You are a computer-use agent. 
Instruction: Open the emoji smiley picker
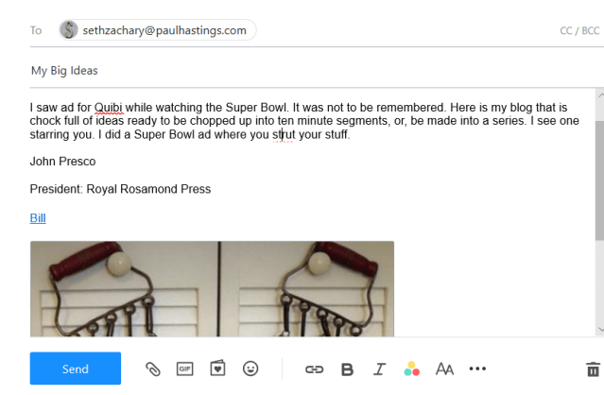click(250, 369)
